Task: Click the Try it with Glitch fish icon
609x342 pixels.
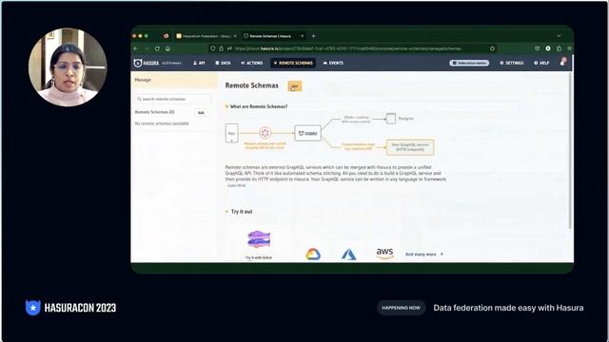Action: click(259, 239)
